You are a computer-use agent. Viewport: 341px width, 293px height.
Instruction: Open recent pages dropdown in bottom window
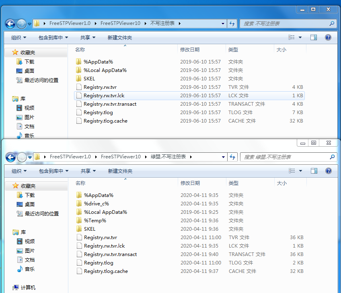(x=30, y=158)
